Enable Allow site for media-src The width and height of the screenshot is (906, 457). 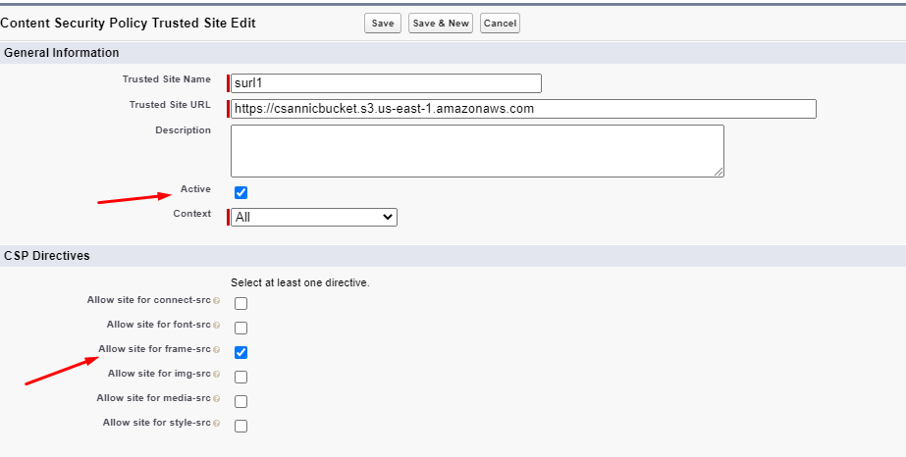[x=240, y=402]
